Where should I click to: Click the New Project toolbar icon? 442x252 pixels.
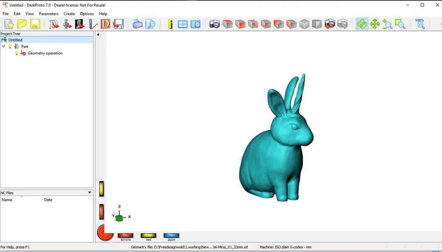tap(9, 24)
